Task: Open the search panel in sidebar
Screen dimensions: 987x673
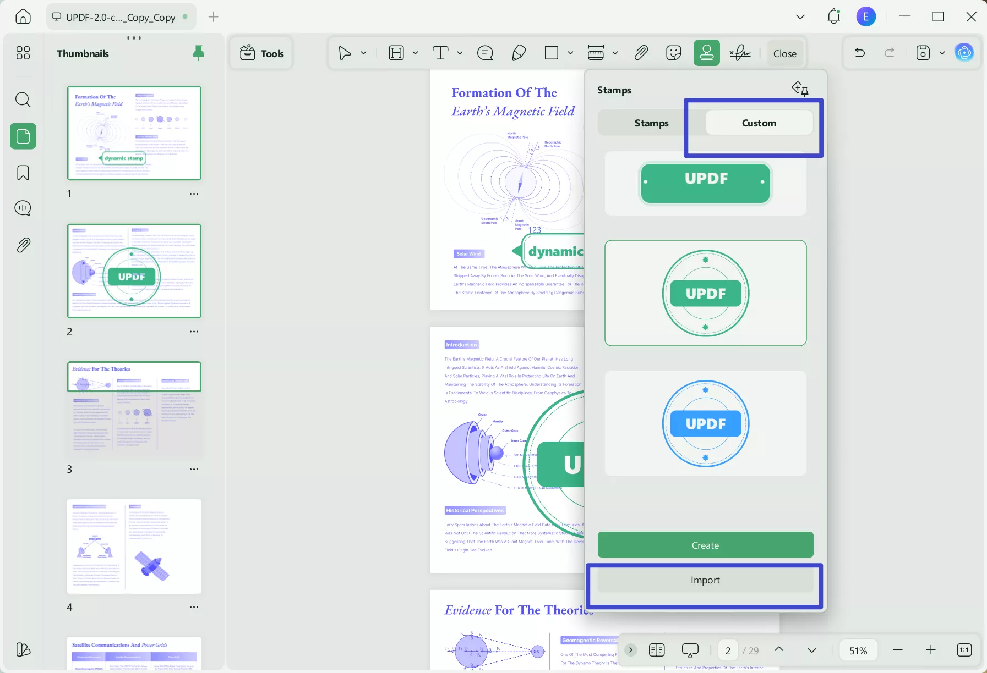Action: tap(23, 100)
